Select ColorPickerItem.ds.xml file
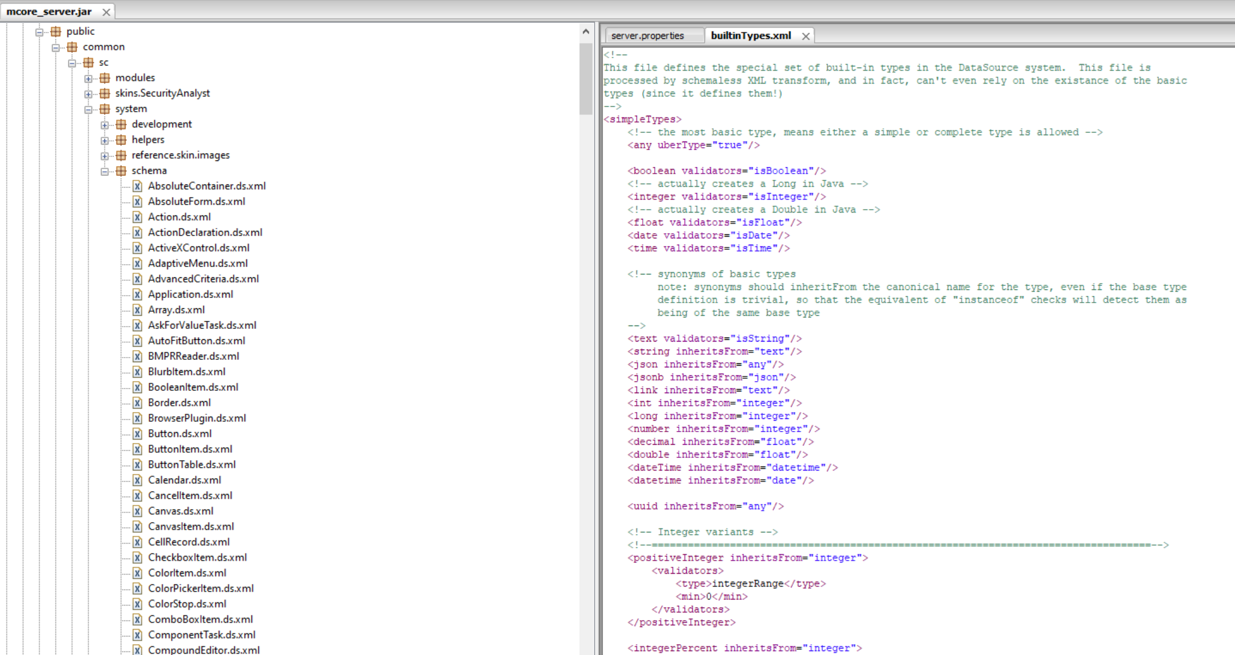Screen dimensions: 1235x655 click(x=201, y=589)
